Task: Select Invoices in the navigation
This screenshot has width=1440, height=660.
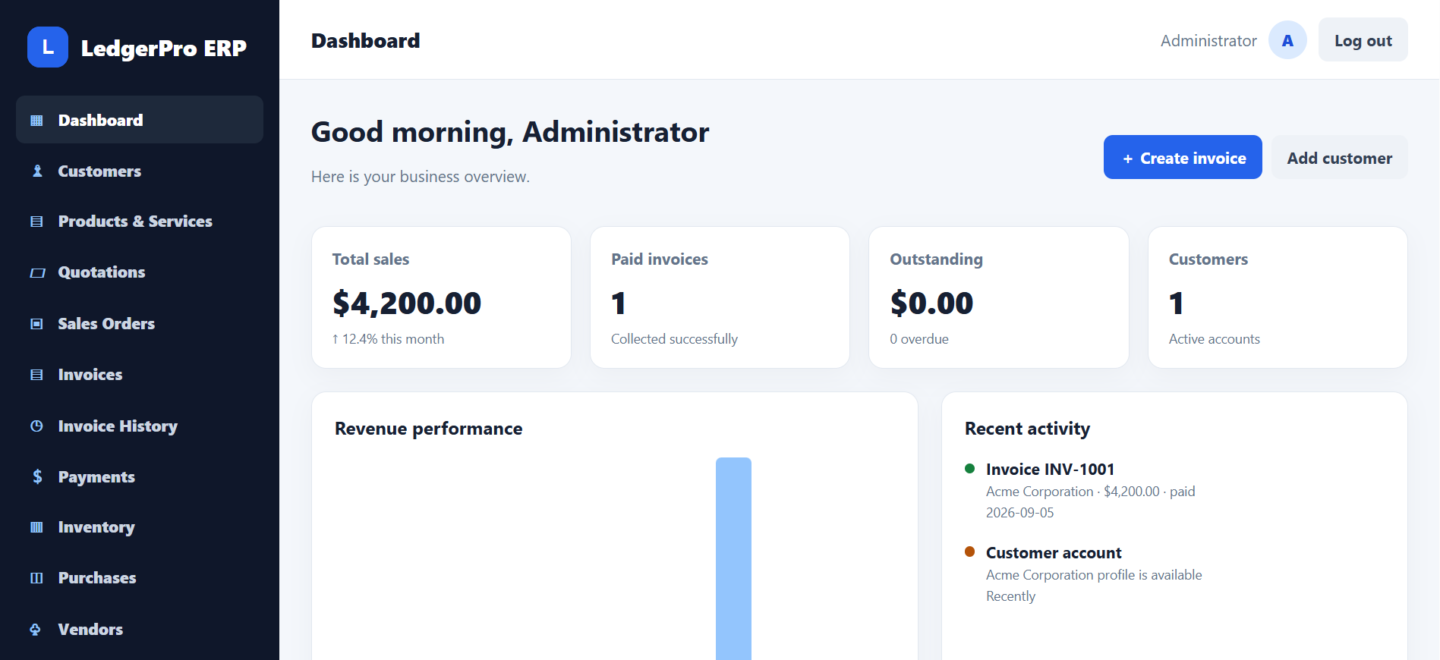Action: (x=140, y=375)
